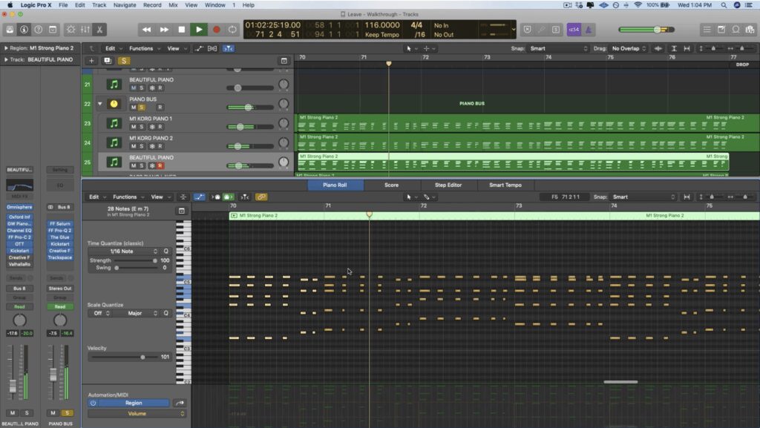Image resolution: width=760 pixels, height=428 pixels.
Task: Switch to the Score tab
Action: click(x=392, y=185)
